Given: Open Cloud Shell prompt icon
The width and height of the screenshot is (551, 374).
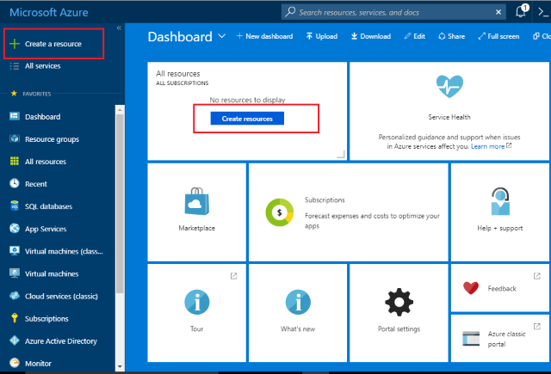Looking at the screenshot, I should click(543, 12).
